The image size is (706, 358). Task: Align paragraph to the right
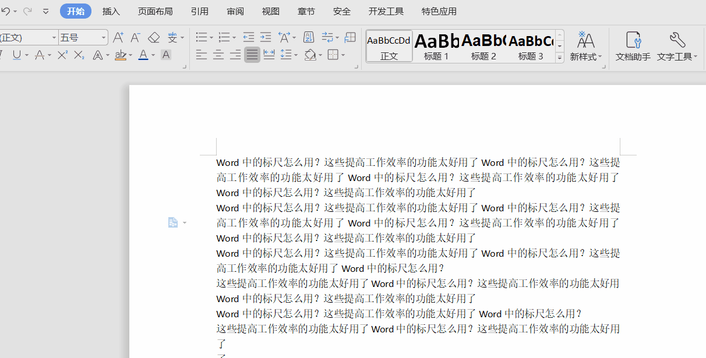click(235, 55)
